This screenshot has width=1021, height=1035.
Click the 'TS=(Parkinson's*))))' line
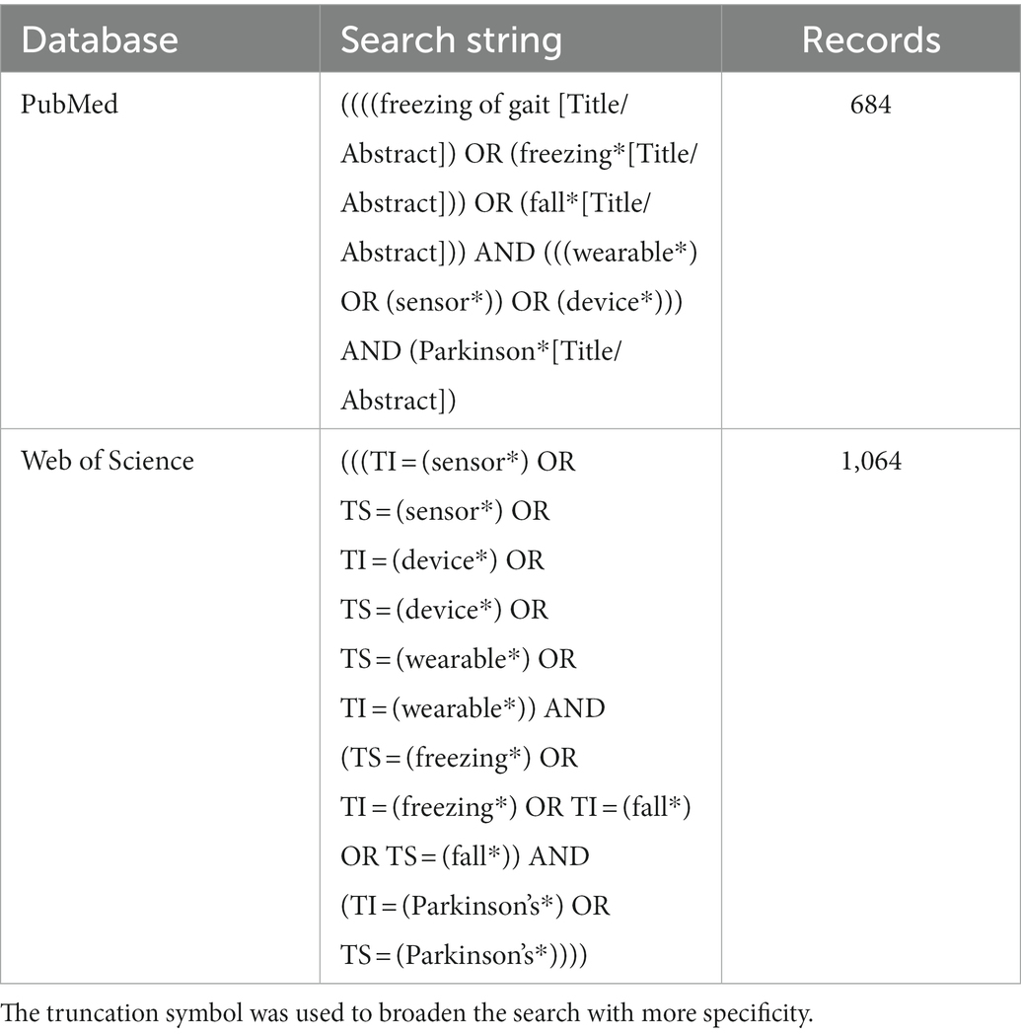[x=464, y=955]
